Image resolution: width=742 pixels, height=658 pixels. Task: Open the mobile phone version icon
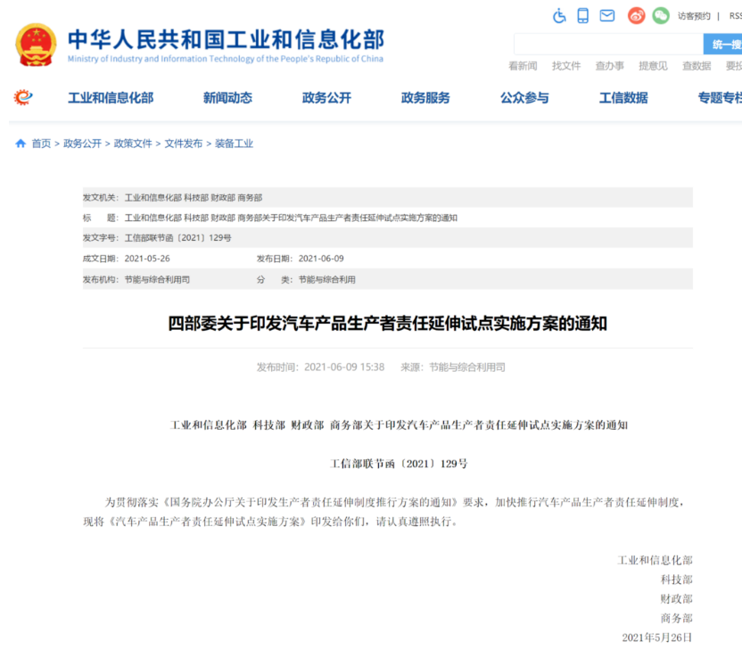(583, 16)
